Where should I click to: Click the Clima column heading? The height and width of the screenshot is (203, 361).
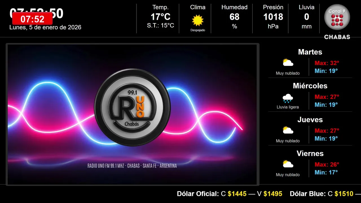[x=198, y=7]
